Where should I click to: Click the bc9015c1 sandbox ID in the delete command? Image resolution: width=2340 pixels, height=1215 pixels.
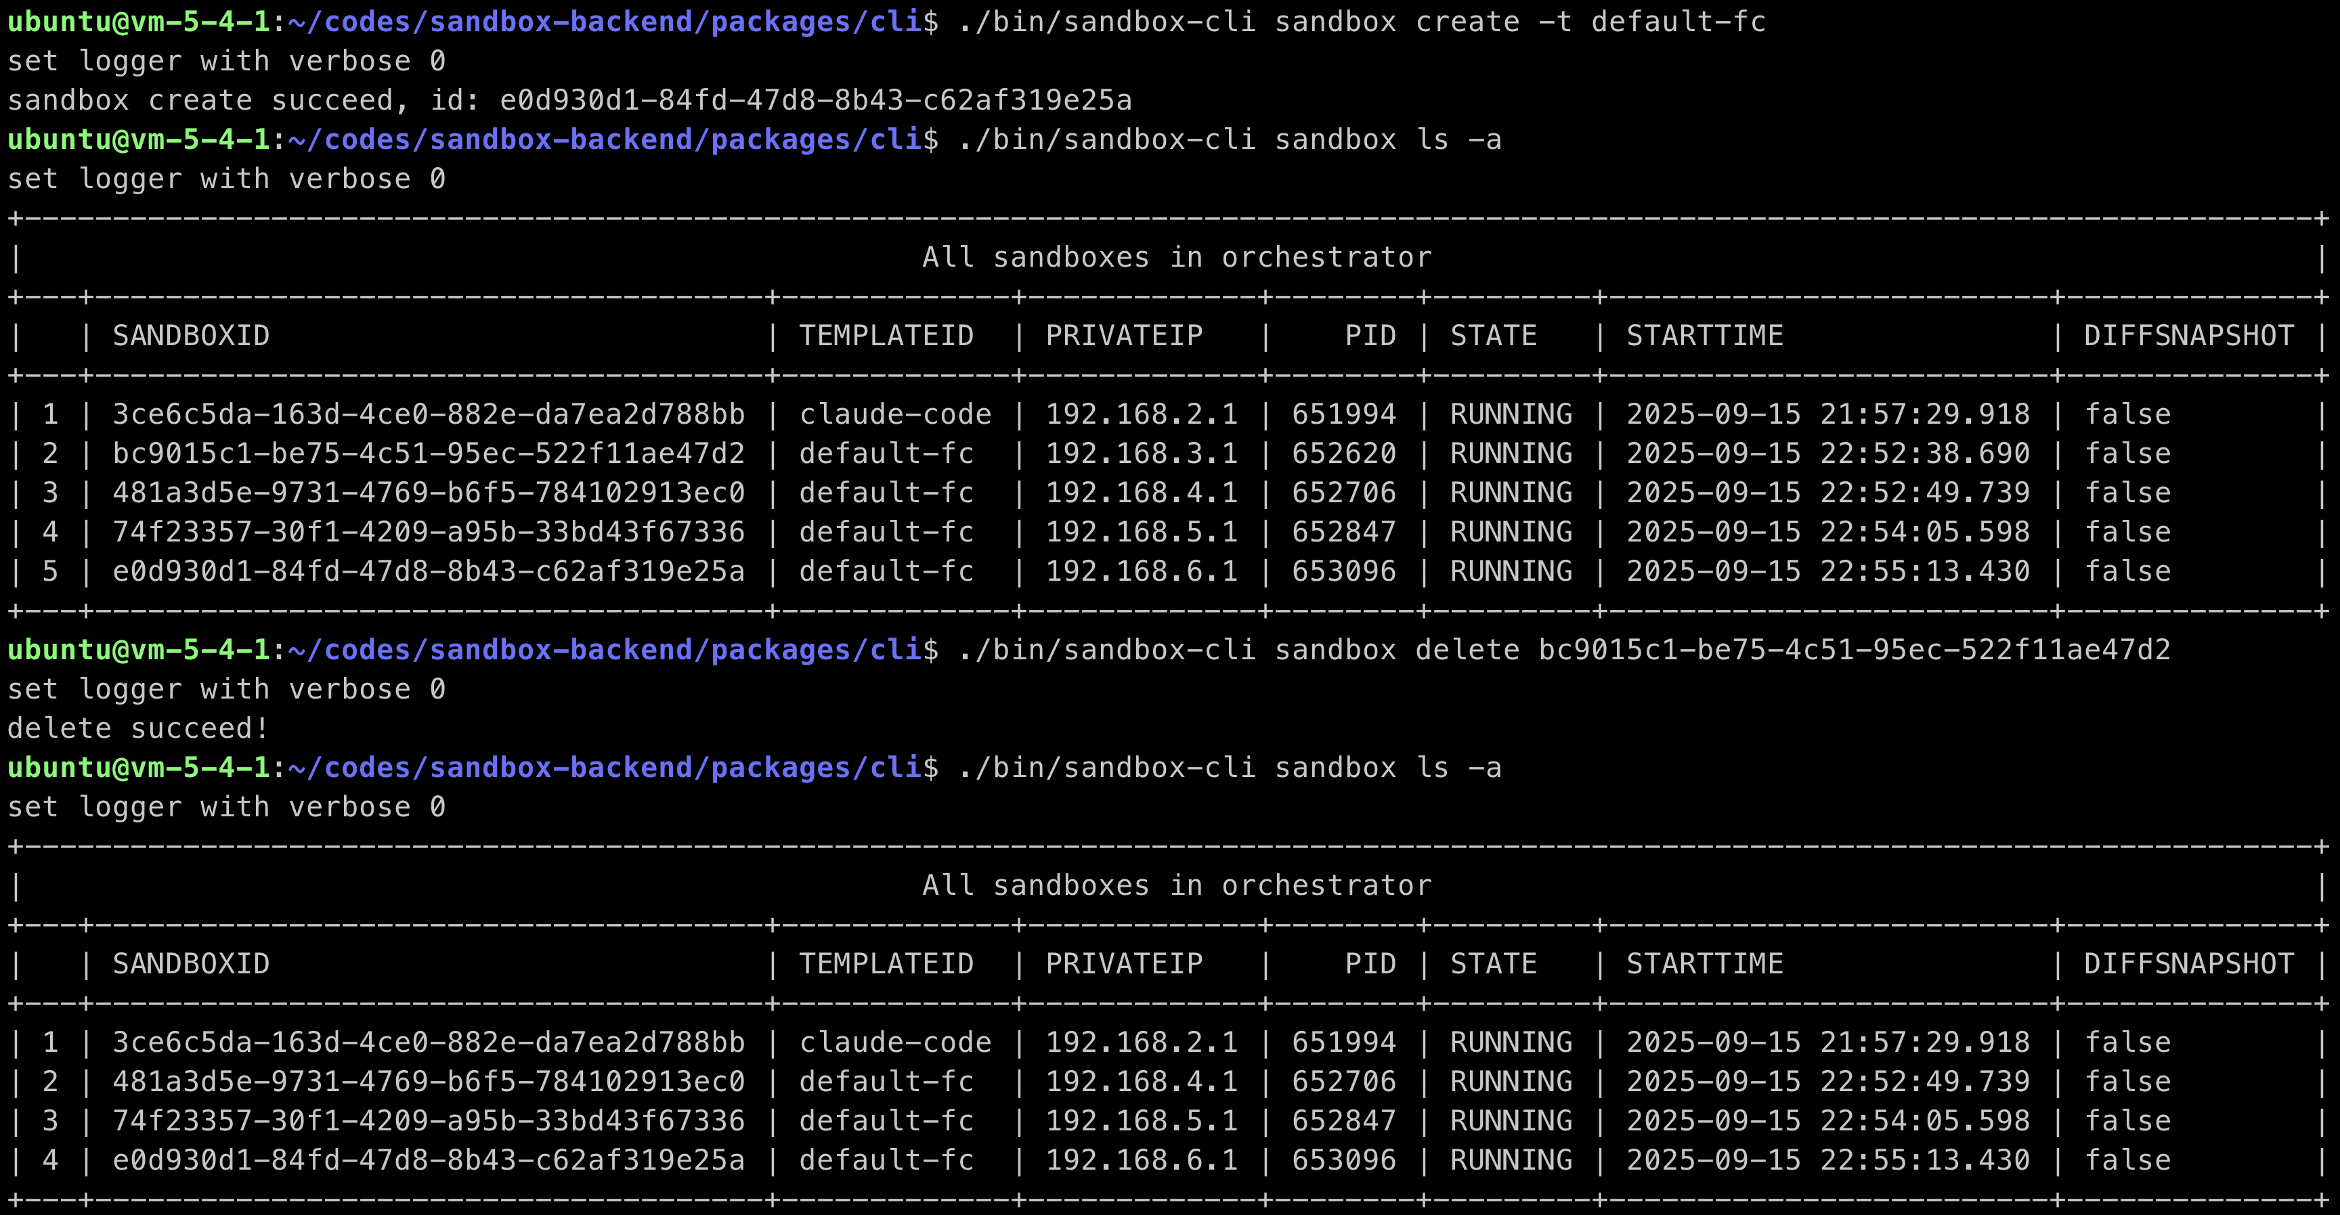pos(1854,650)
